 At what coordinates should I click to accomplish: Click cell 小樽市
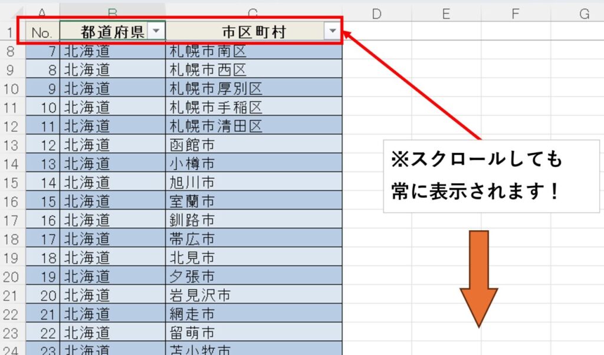click(x=254, y=164)
